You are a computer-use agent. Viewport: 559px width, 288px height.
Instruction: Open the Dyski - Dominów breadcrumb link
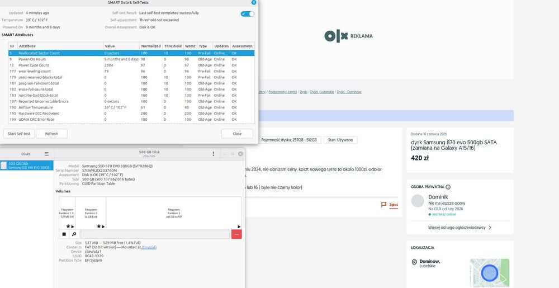click(349, 92)
